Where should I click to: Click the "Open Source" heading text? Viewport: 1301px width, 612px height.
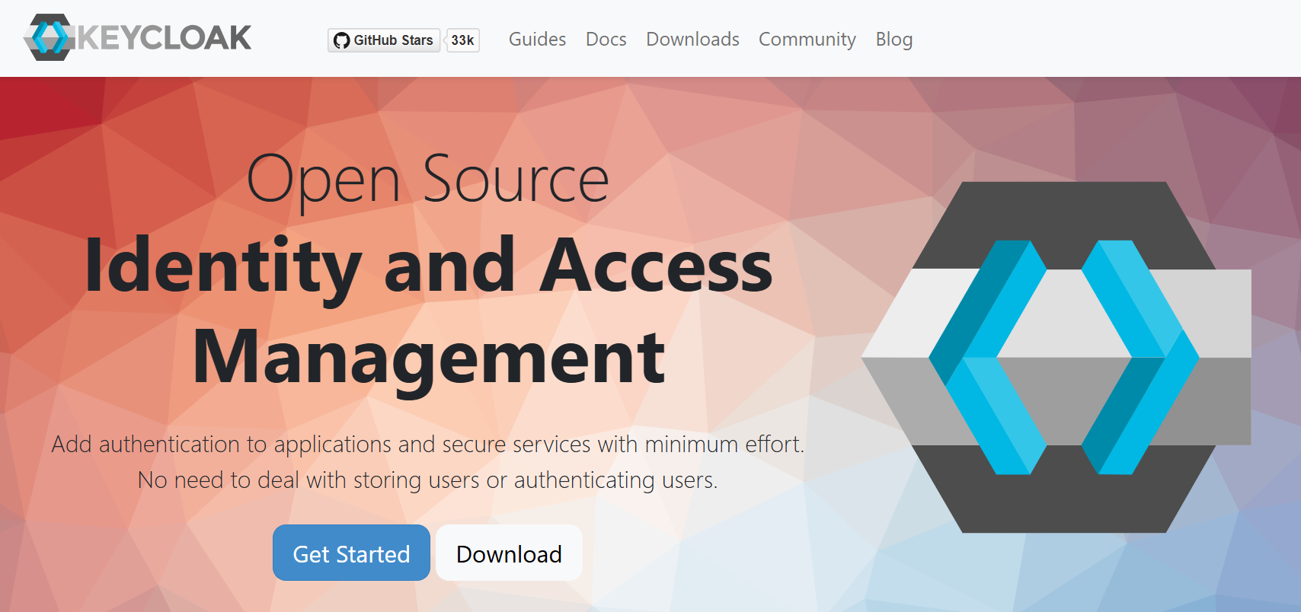pos(427,180)
